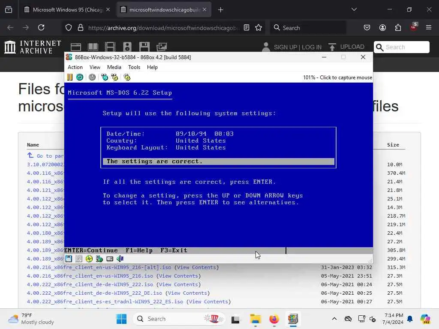Viewport: 439px width, 329px height.
Task: Open 86Box from taskbar
Action: tap(293, 319)
